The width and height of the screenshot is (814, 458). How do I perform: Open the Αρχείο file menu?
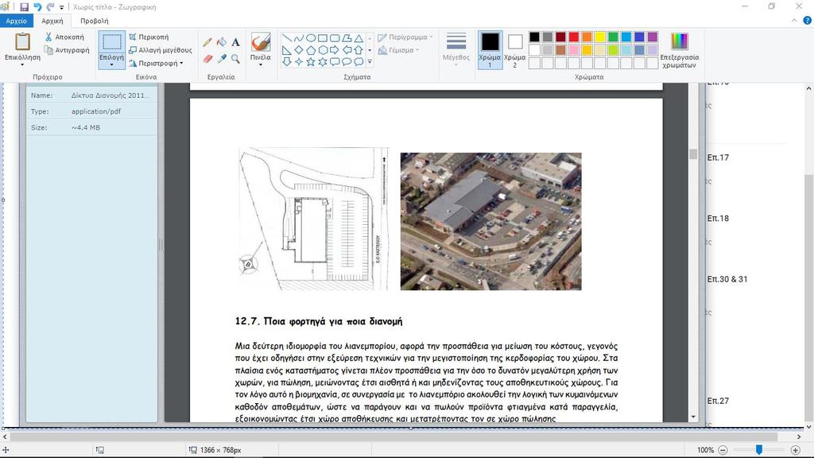tap(17, 21)
